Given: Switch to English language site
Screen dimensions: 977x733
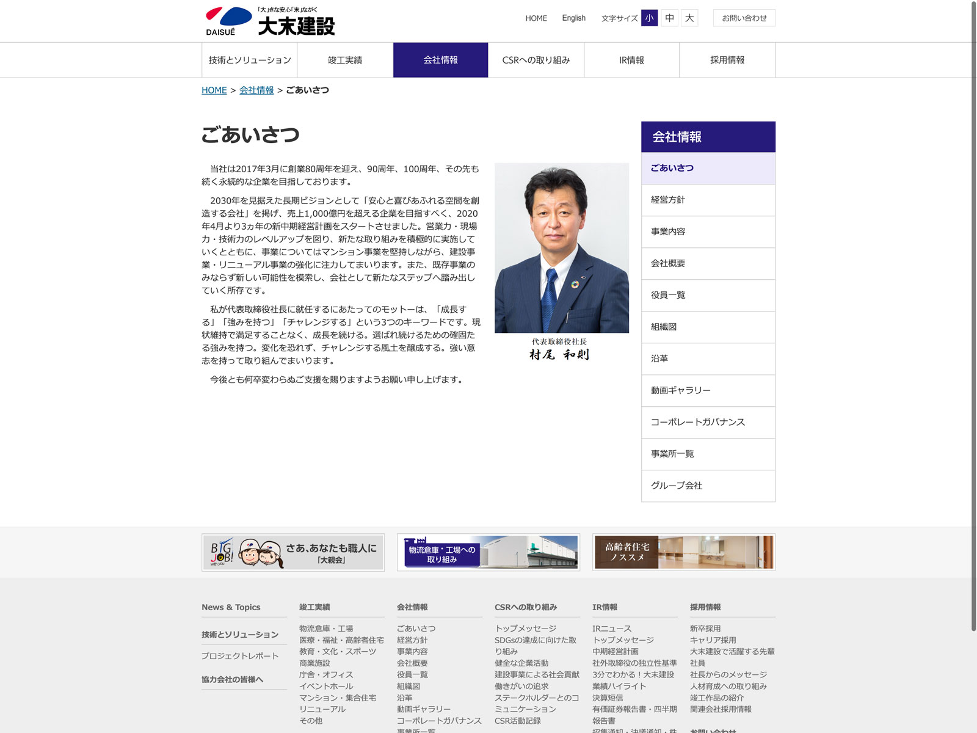Looking at the screenshot, I should click(573, 18).
